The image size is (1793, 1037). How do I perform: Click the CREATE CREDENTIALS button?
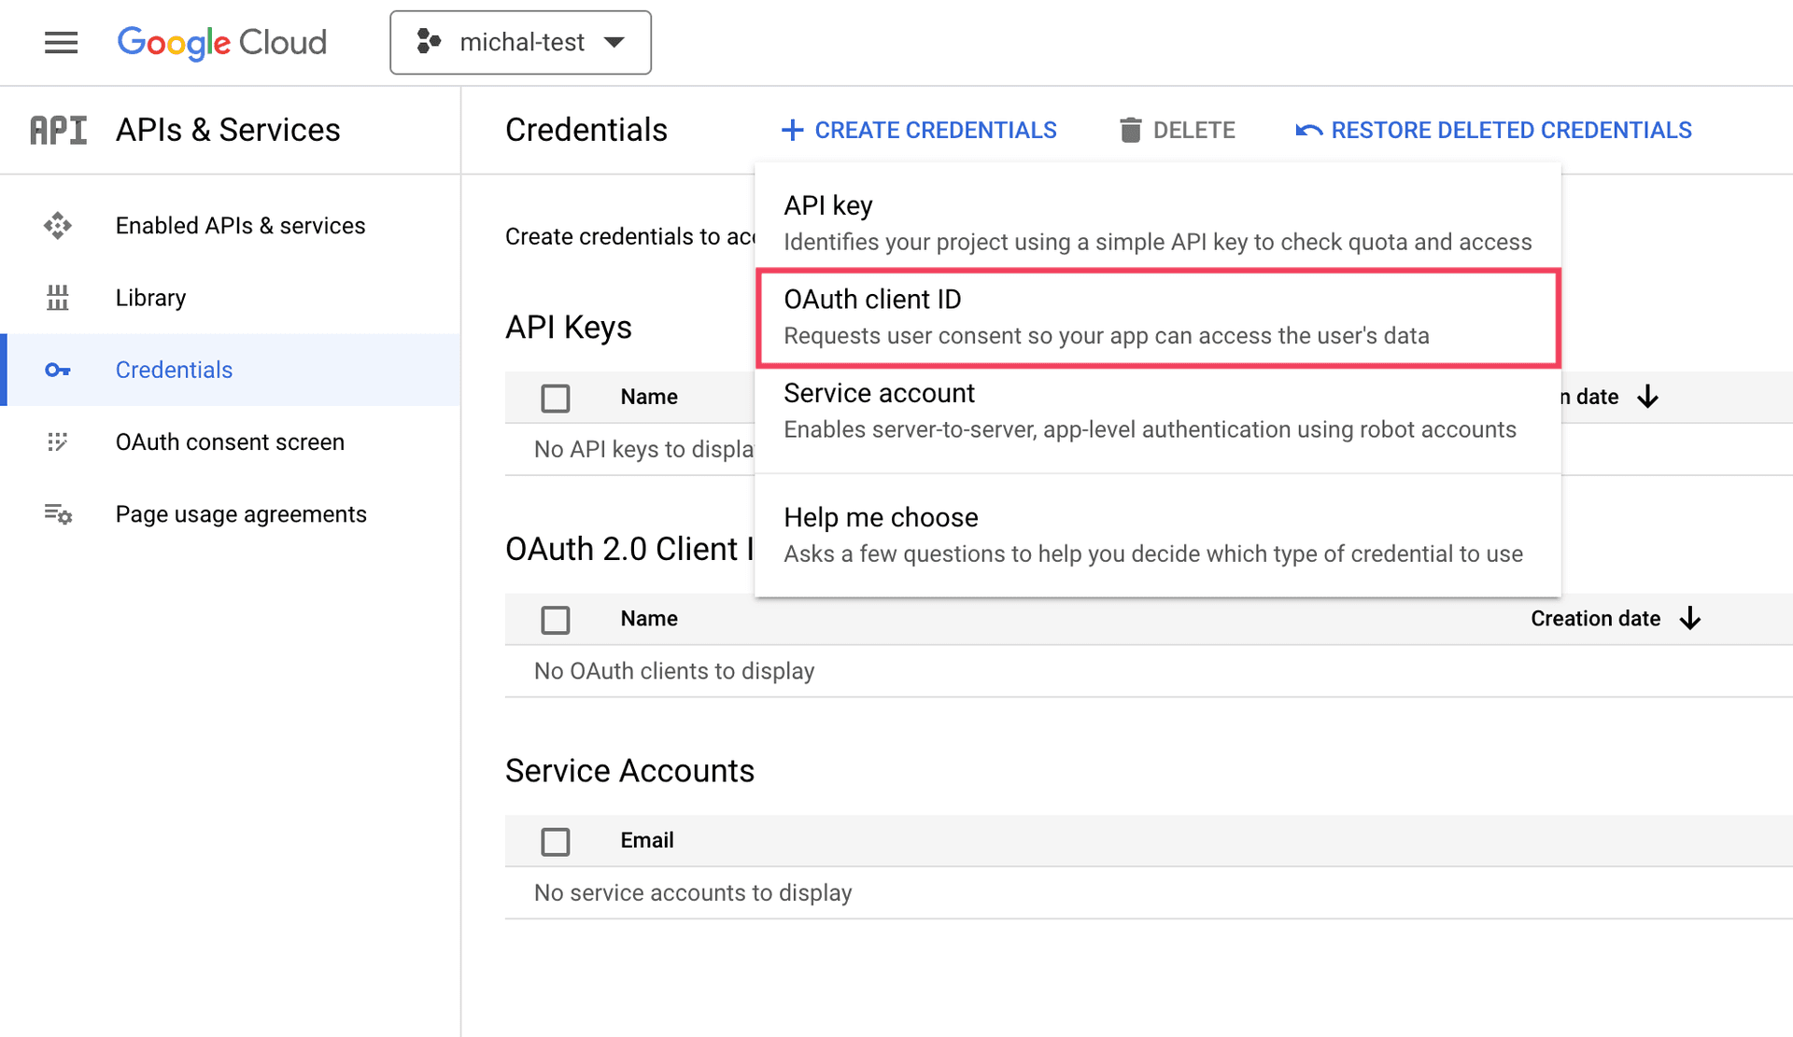point(919,131)
